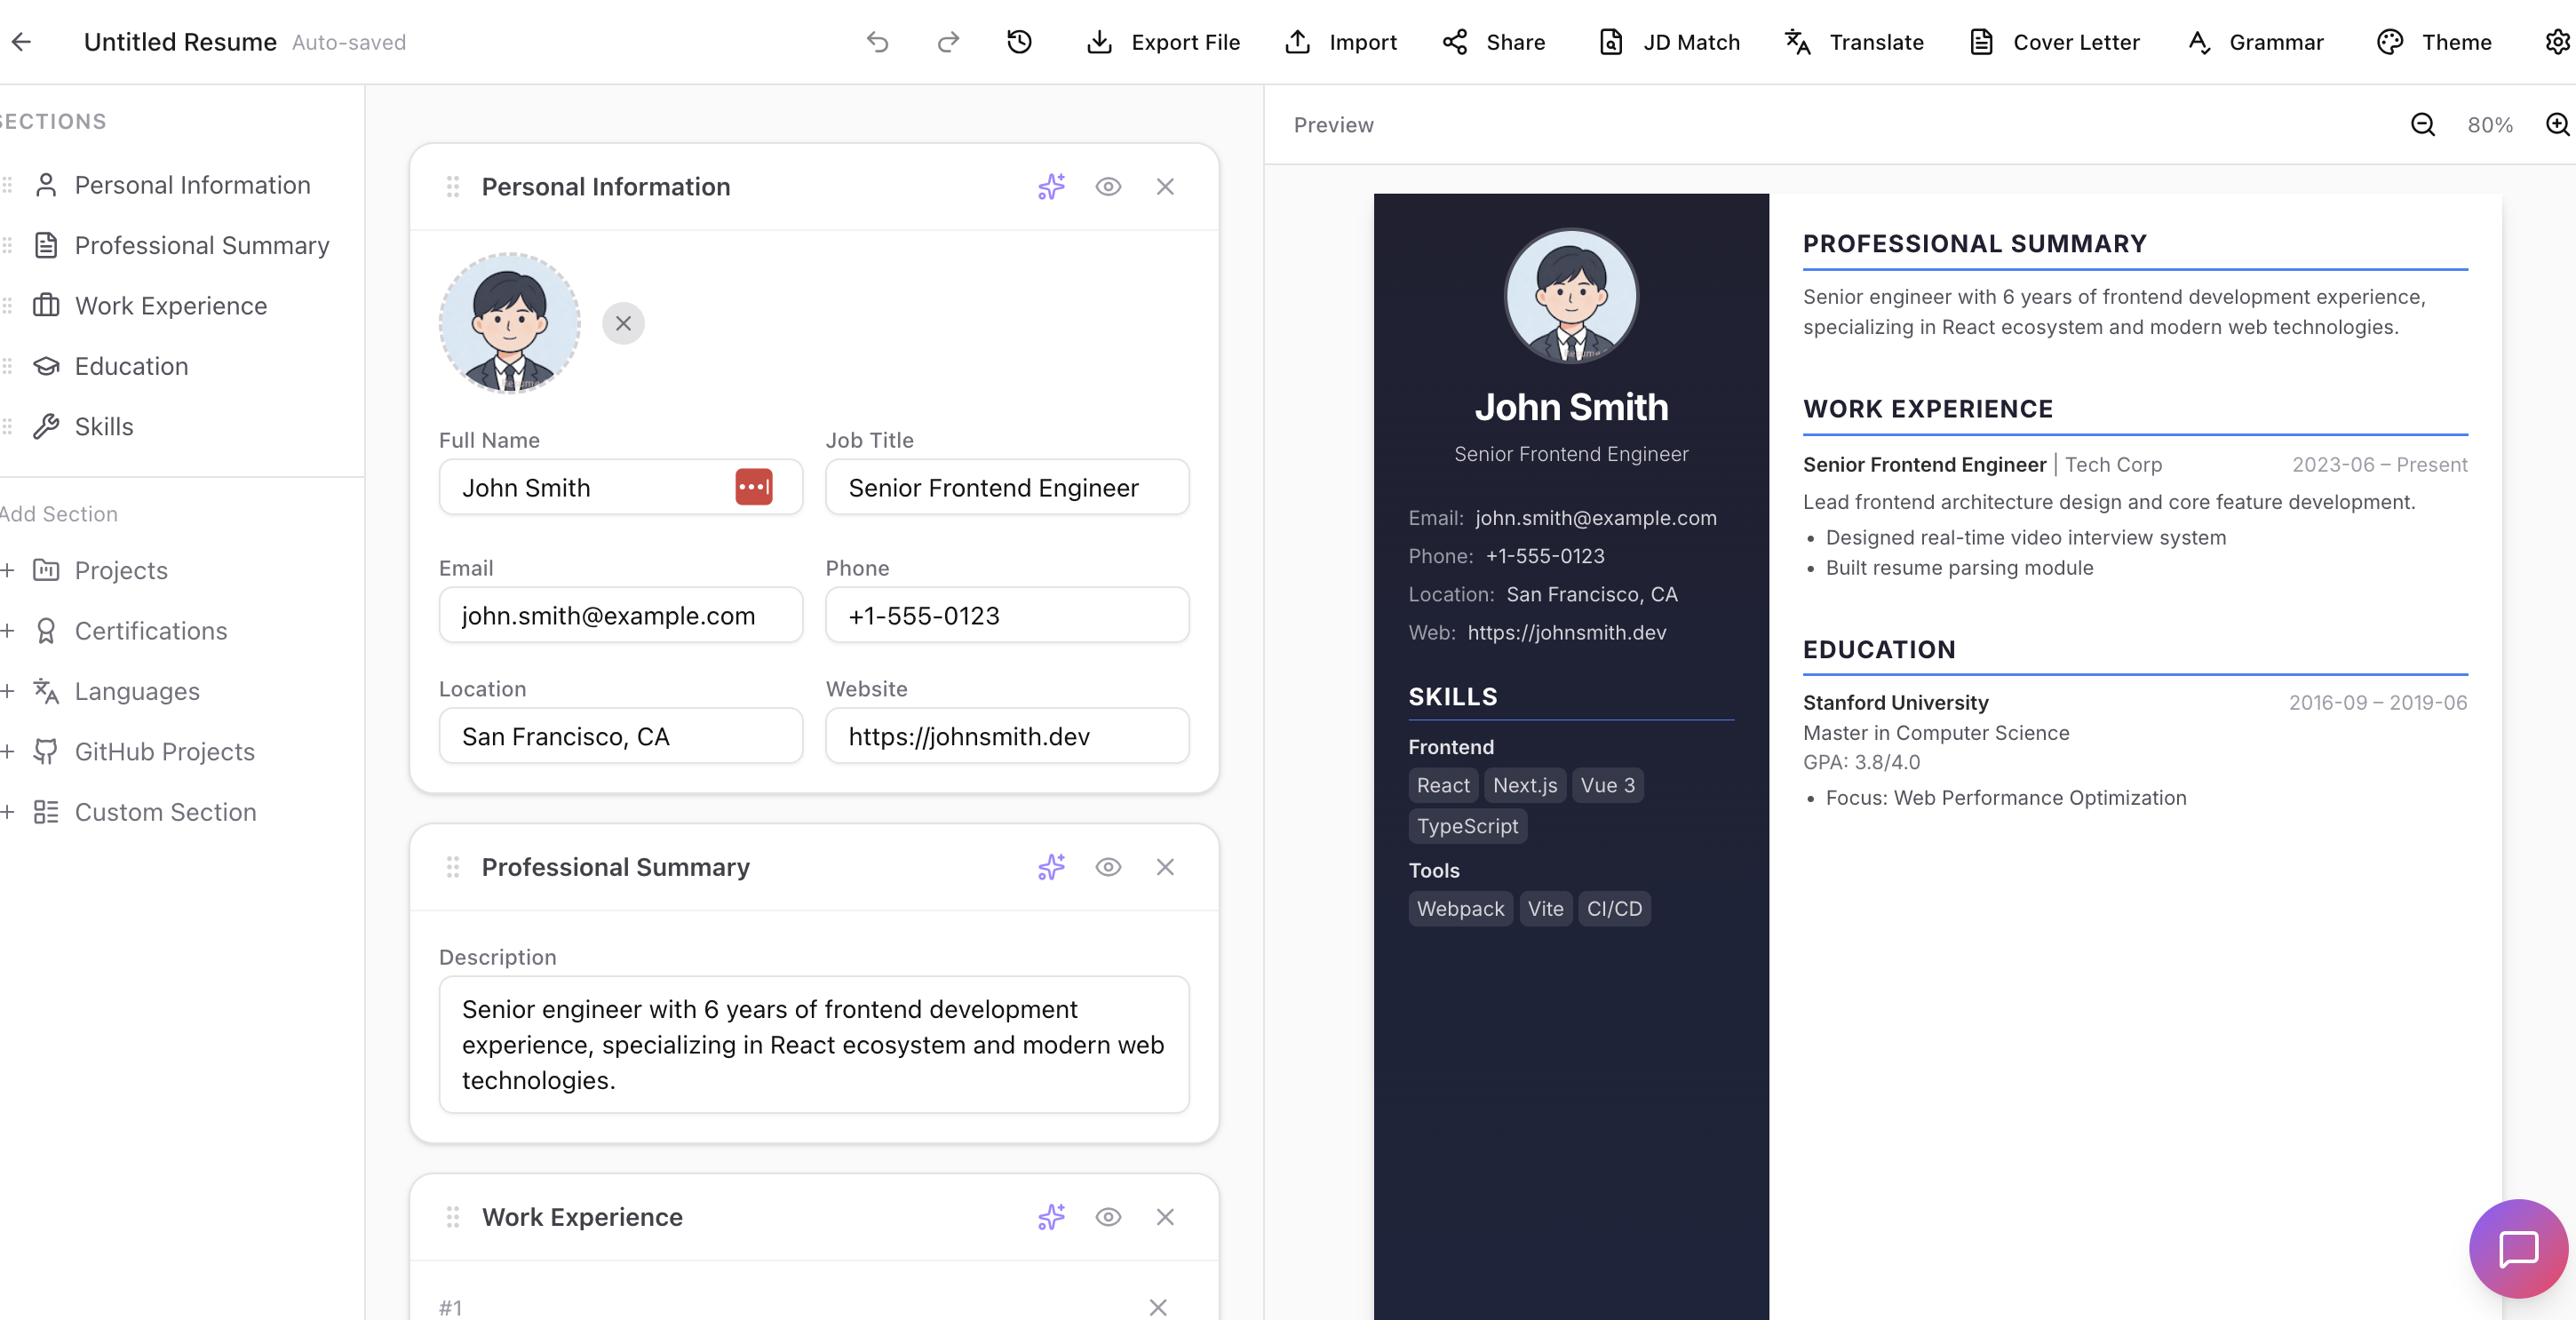Click the Share button

[1492, 42]
